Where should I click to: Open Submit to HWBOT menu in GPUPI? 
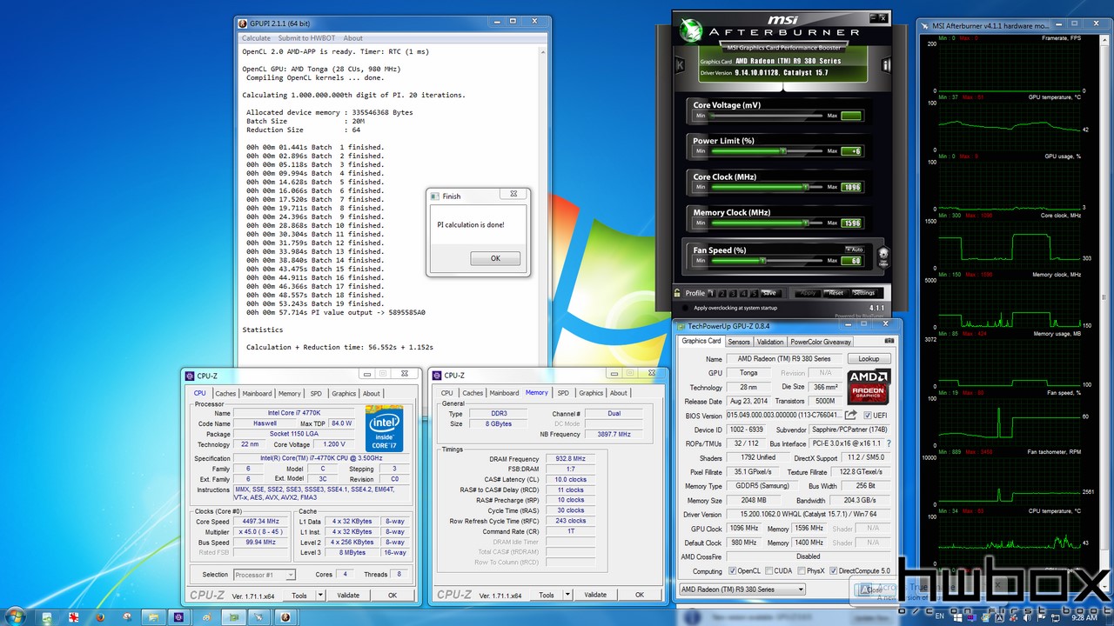307,38
